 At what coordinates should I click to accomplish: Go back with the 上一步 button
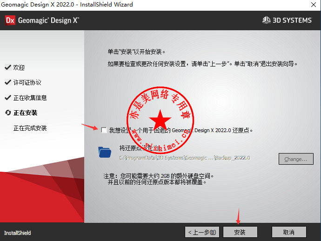tap(202, 232)
